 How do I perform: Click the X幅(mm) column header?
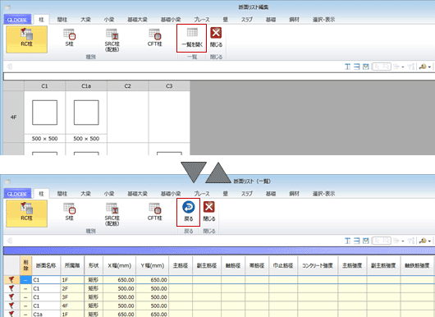120,265
